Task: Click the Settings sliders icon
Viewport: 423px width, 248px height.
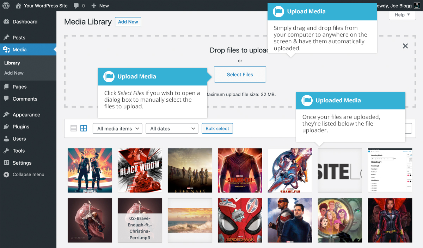Action: click(6, 163)
